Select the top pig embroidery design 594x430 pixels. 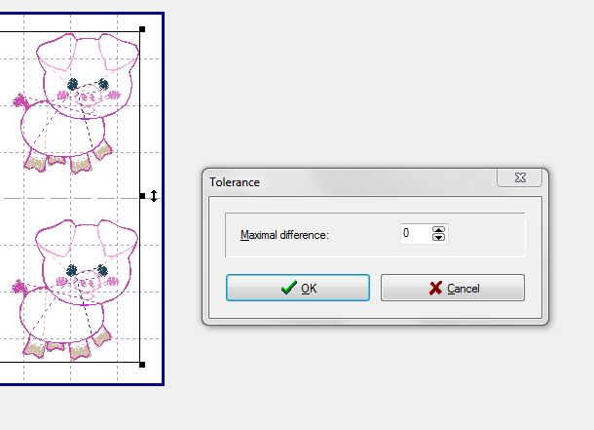(76, 103)
